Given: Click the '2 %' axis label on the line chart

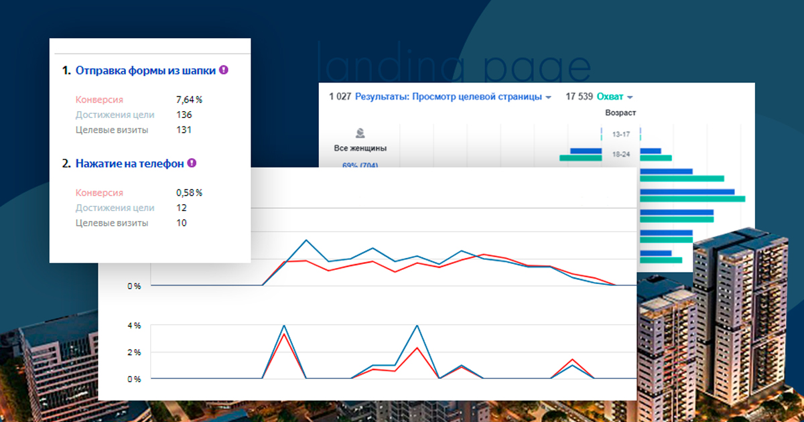Looking at the screenshot, I should coord(133,352).
